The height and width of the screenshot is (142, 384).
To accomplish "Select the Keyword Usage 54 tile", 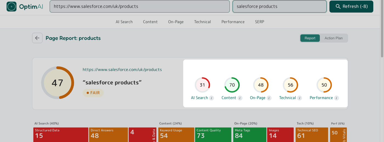I will (176, 135).
